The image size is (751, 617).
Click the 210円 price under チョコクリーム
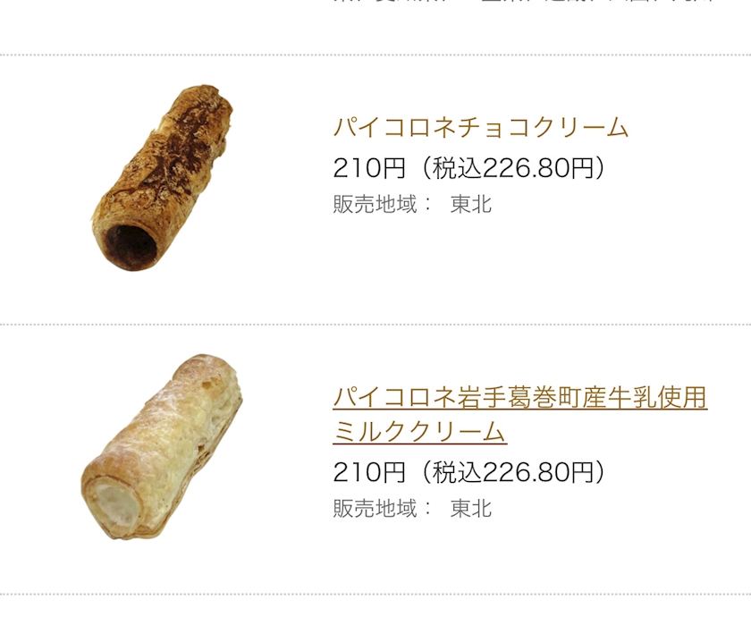click(x=369, y=167)
